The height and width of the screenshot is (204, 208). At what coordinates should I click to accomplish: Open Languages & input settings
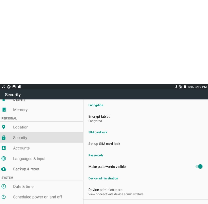(x=42, y=158)
